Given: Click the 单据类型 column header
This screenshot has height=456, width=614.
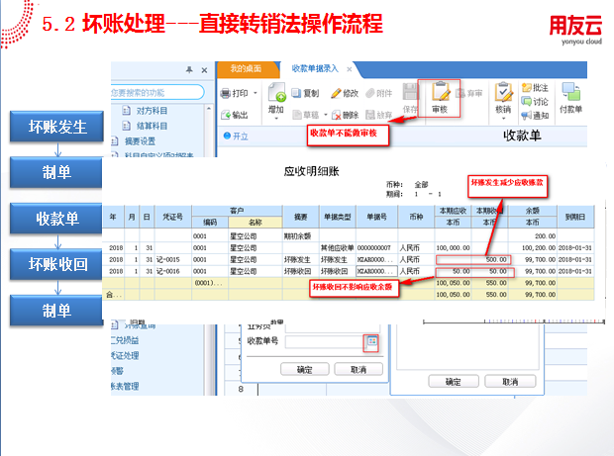Looking at the screenshot, I should tap(338, 217).
